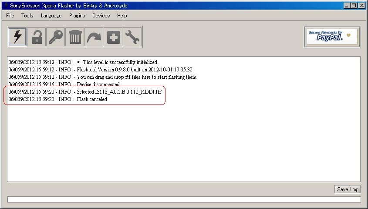Open the Devices menu
368x209 pixels.
(101, 16)
